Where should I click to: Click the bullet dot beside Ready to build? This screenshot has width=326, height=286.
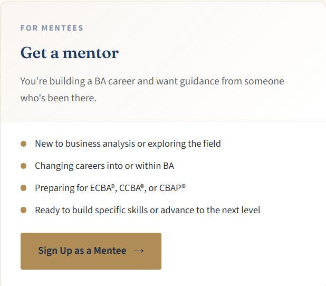click(24, 210)
